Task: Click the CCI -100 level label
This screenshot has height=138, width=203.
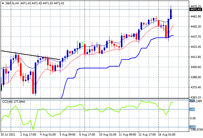Action: tap(193, 127)
